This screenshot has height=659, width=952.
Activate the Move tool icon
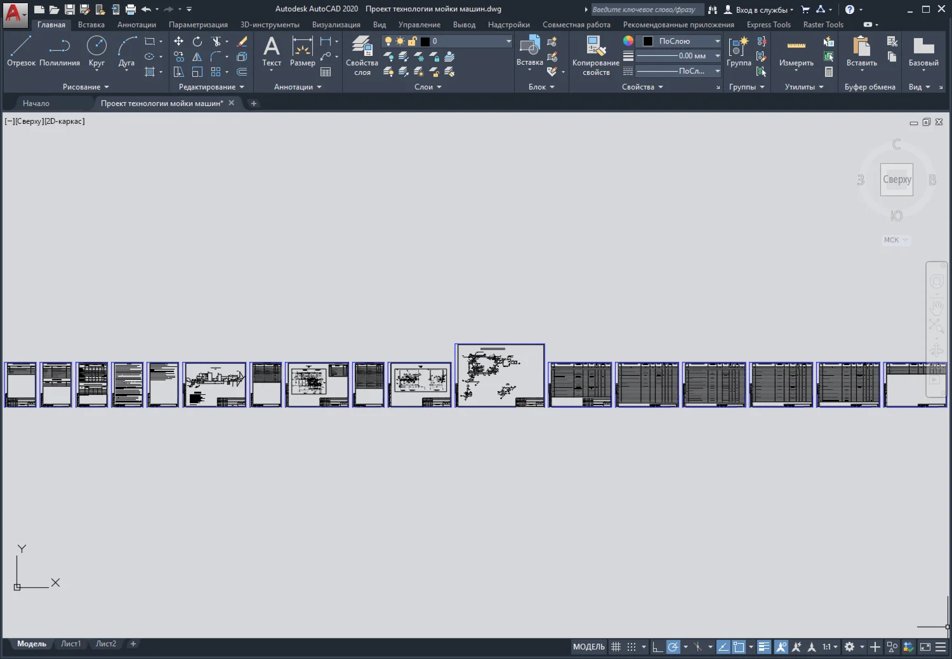tap(179, 41)
